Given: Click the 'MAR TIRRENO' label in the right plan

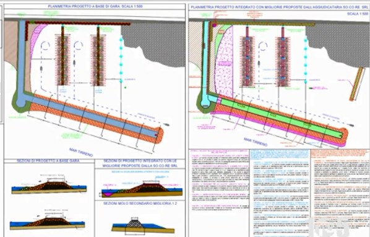Looking at the screenshot, I should pos(256,142).
